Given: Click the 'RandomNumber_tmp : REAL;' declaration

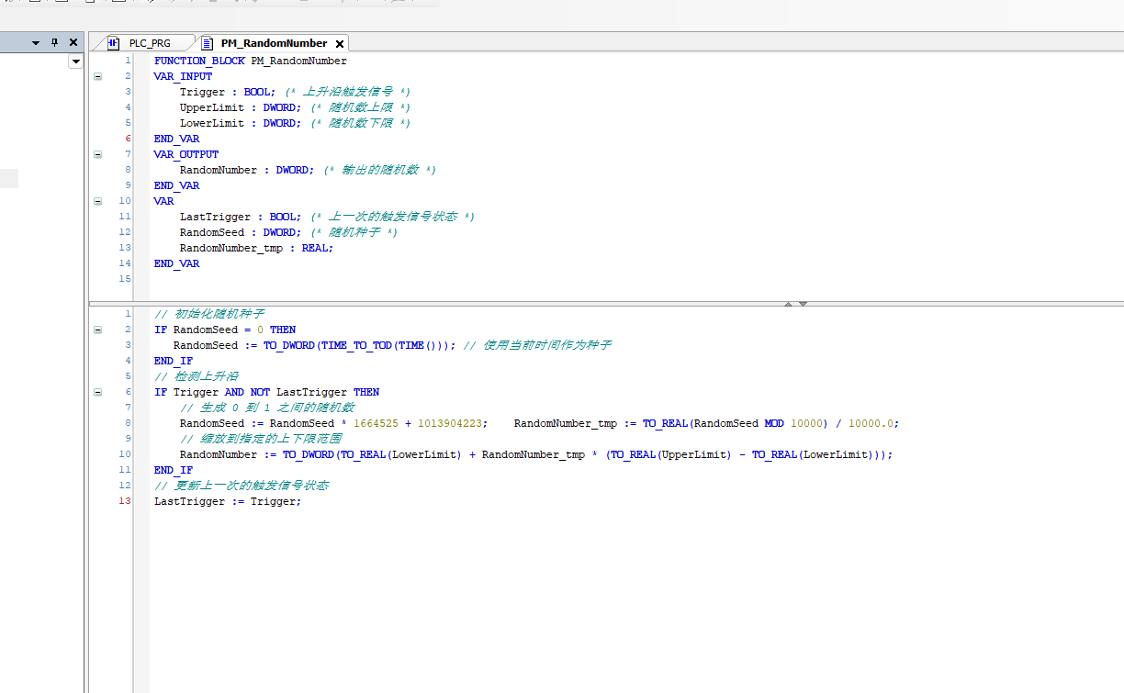Looking at the screenshot, I should click(x=256, y=248).
